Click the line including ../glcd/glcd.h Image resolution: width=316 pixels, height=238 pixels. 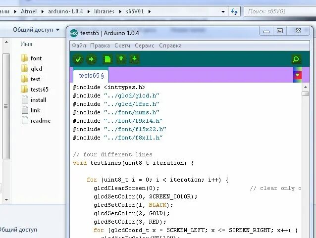click(x=116, y=95)
